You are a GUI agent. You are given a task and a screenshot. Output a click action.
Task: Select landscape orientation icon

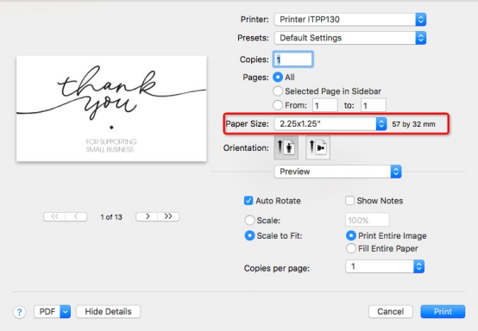coord(318,147)
